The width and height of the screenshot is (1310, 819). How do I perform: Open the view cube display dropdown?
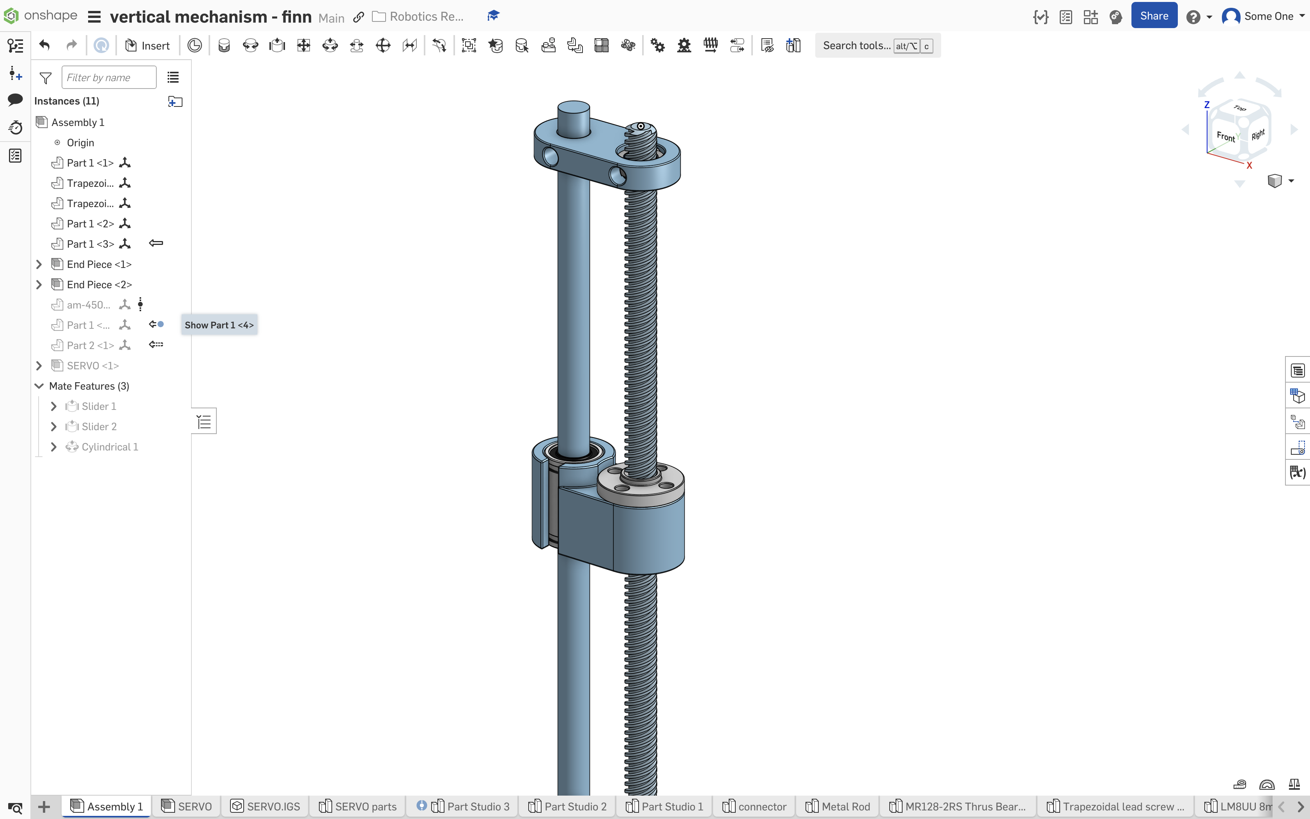pos(1291,181)
